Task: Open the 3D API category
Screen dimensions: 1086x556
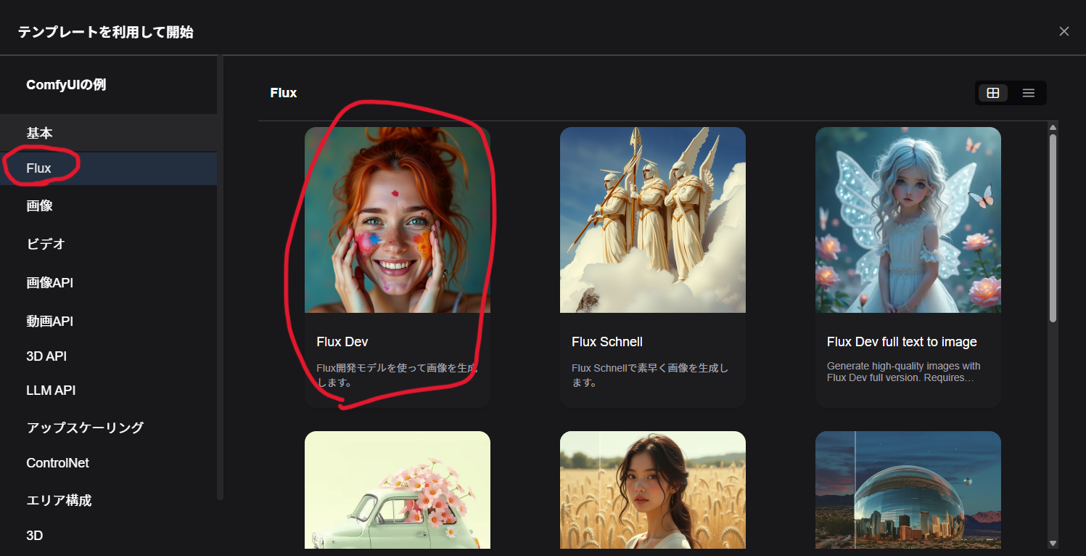Action: point(109,356)
